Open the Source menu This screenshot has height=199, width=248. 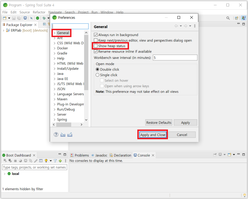click(x=24, y=12)
